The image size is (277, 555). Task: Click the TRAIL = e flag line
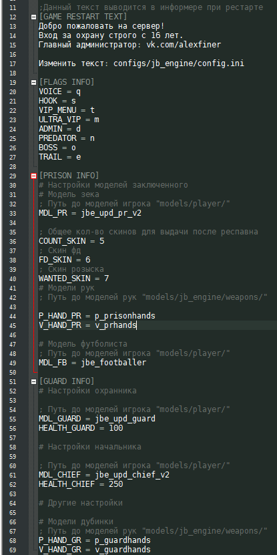pyautogui.click(x=60, y=157)
